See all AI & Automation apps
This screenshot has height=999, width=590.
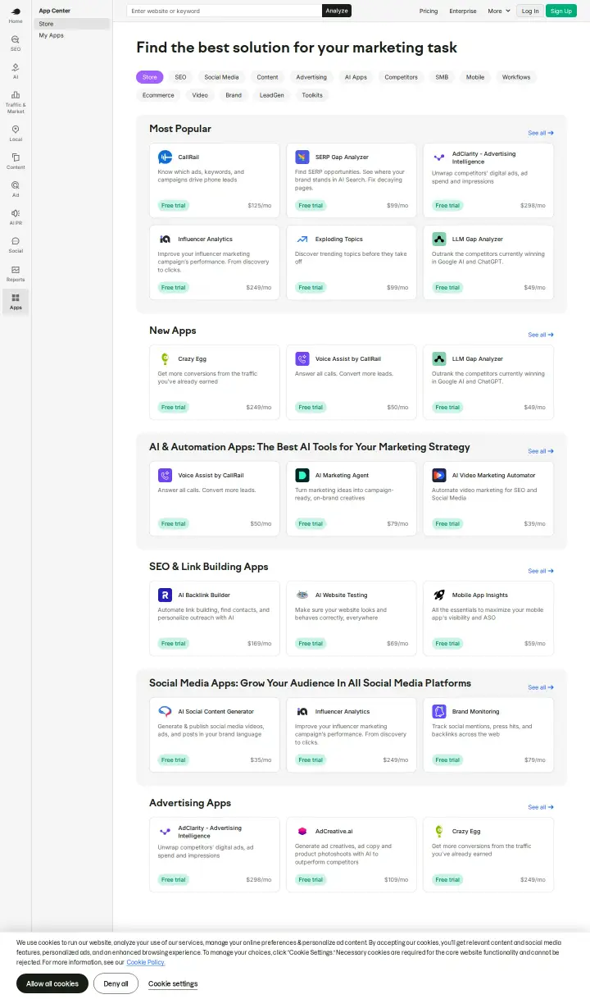541,451
